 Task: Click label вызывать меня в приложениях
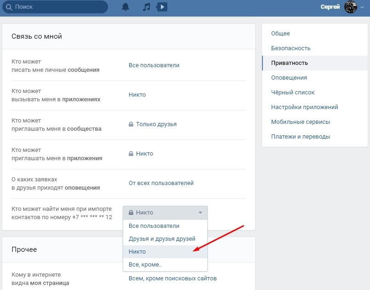click(56, 99)
